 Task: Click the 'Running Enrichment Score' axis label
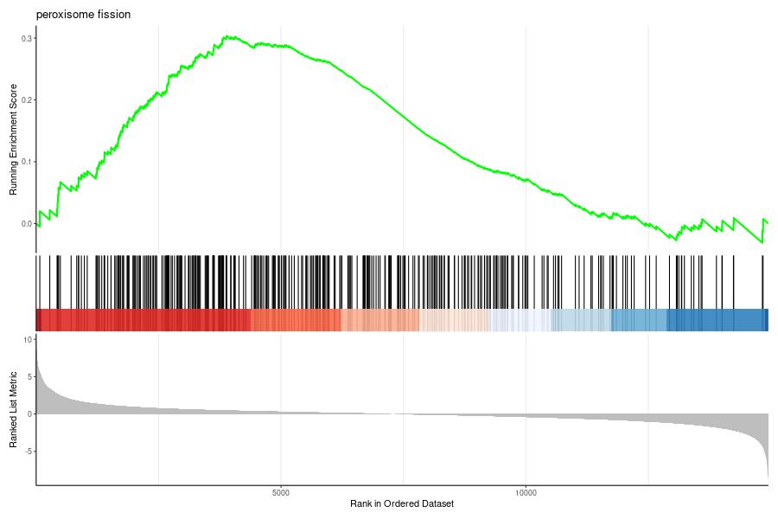pos(13,139)
